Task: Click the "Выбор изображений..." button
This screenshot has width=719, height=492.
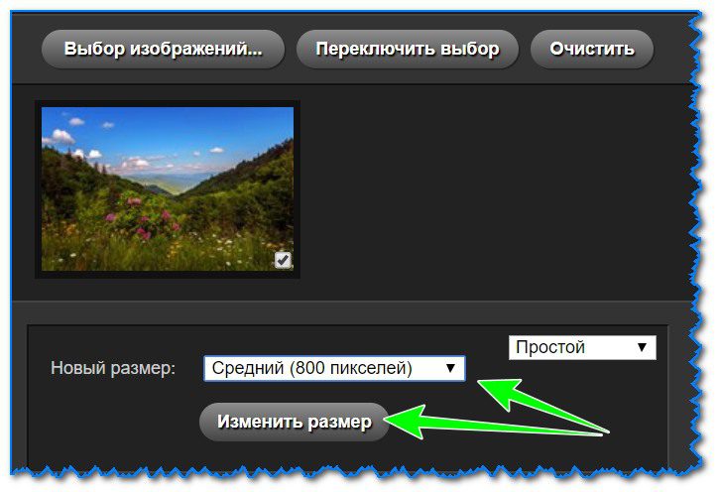Action: pyautogui.click(x=163, y=49)
